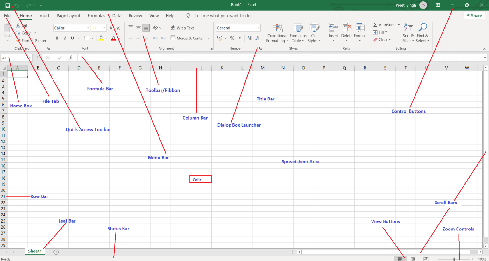Switch to the Formulas tab
Viewport: 489px width, 261px height.
(96, 15)
